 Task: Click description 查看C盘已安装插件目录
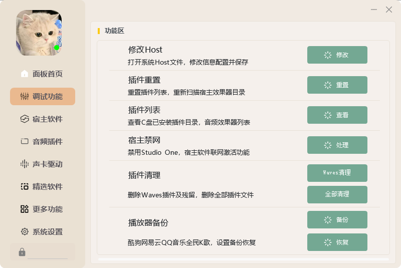click(163, 122)
